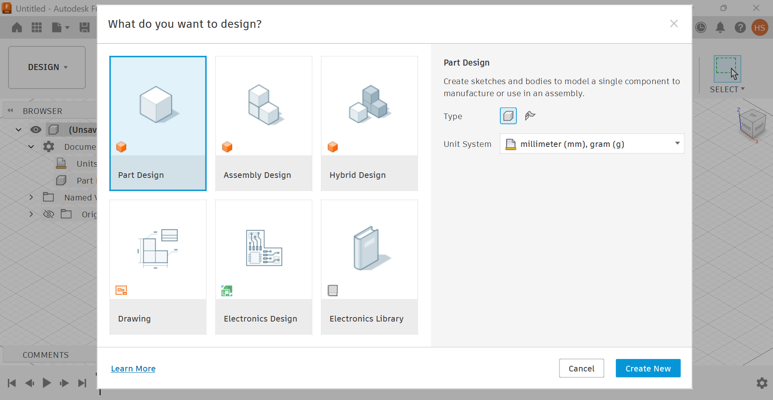Image resolution: width=773 pixels, height=400 pixels.
Task: Open the COMMENTS panel
Action: [46, 355]
